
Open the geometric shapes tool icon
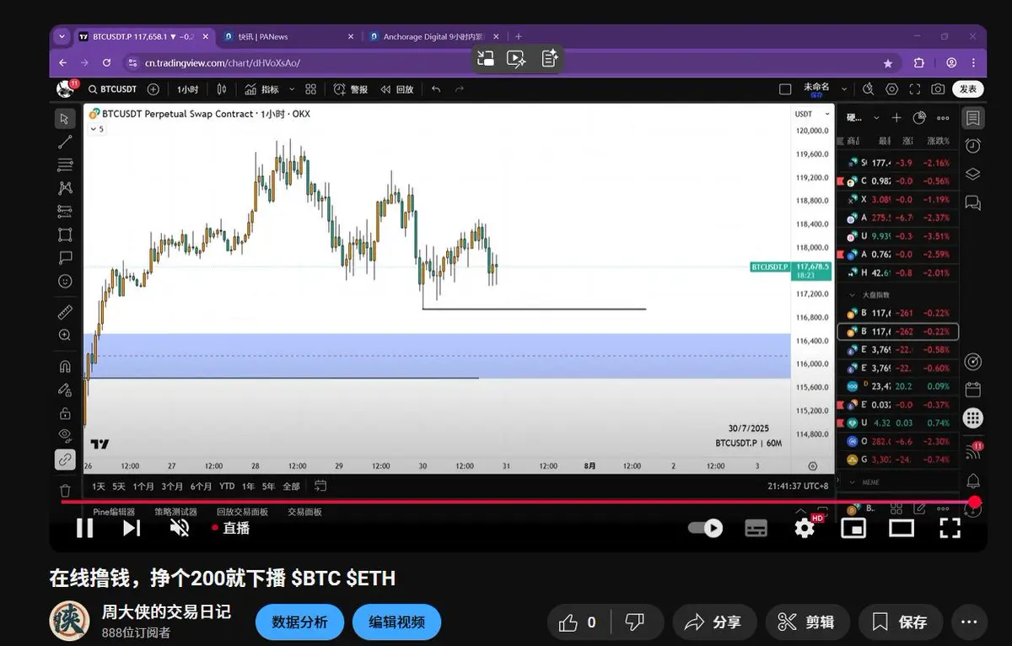point(65,234)
